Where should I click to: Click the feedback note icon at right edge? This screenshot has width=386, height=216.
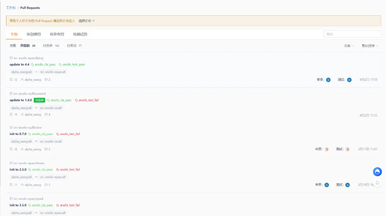(377, 183)
